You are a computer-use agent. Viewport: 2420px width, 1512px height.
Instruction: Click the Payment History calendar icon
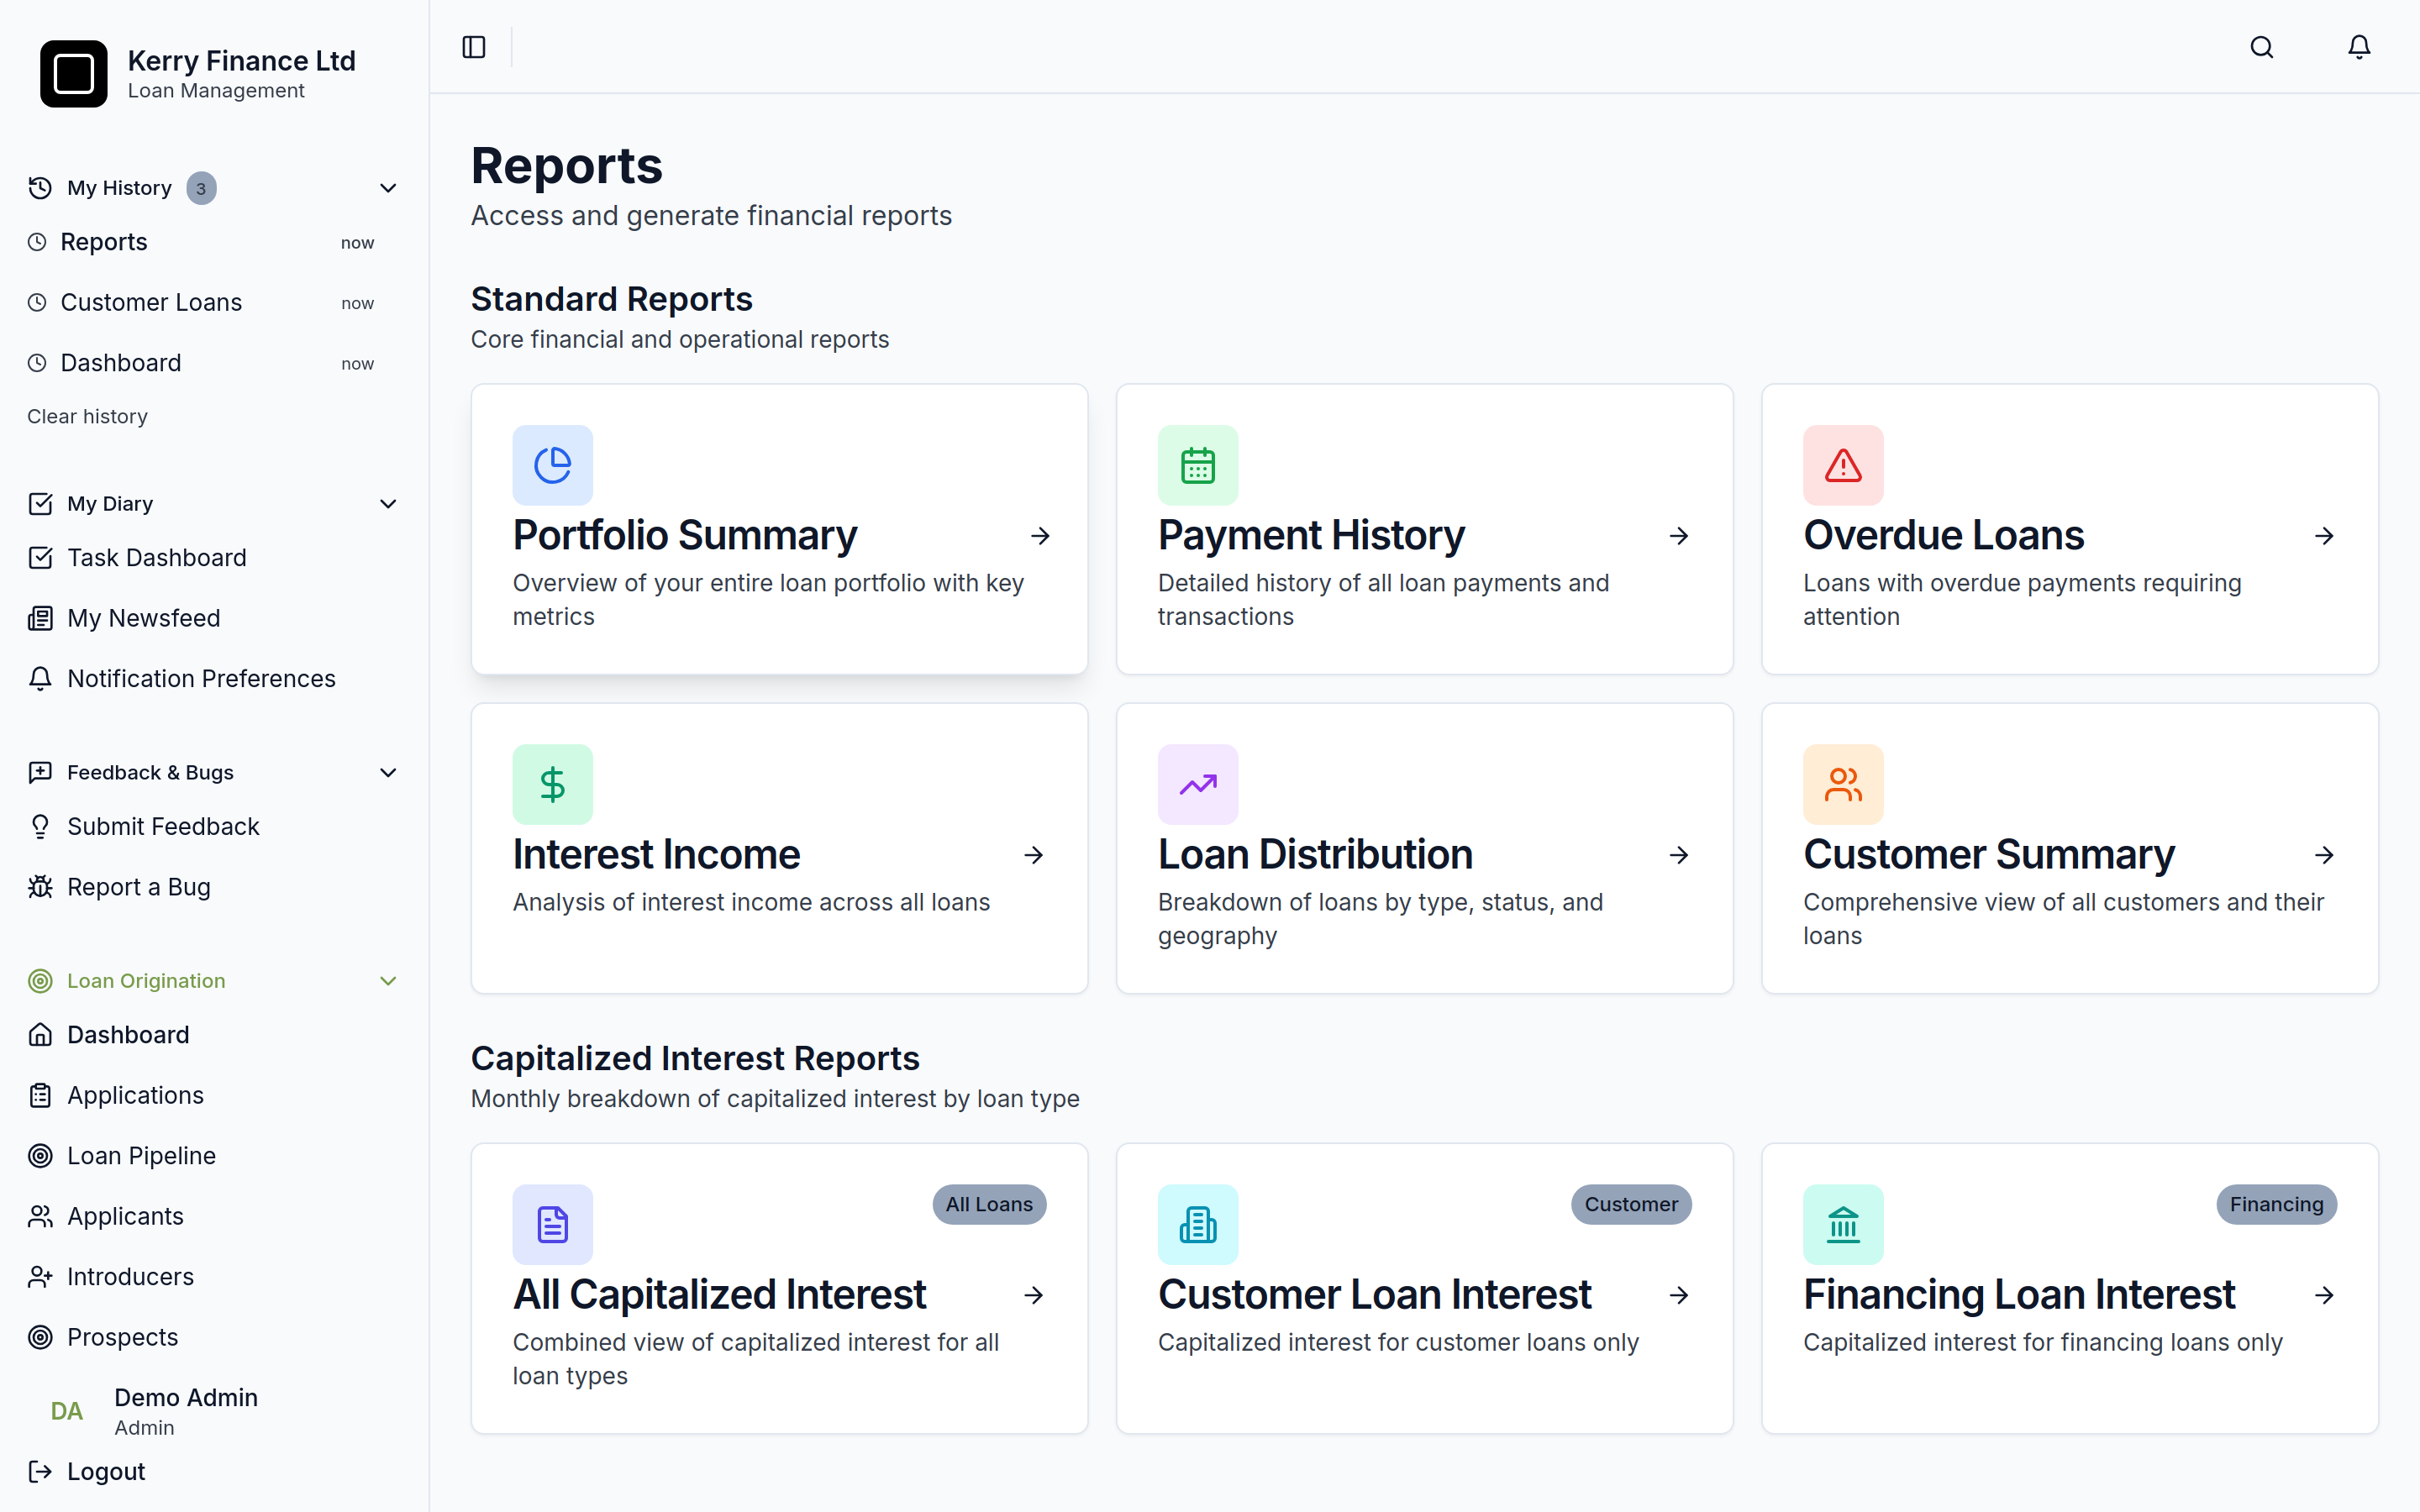click(1198, 465)
